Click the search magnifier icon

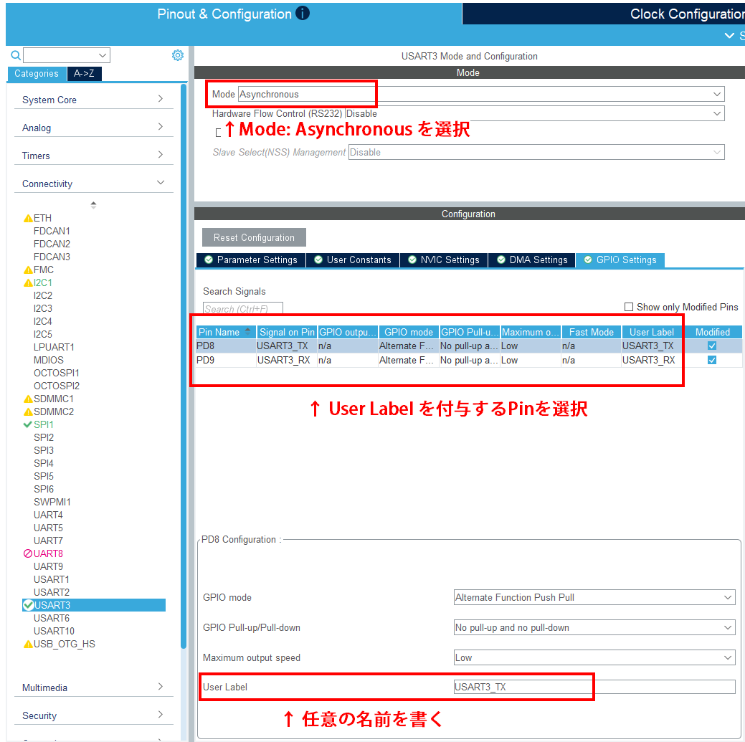tap(15, 55)
